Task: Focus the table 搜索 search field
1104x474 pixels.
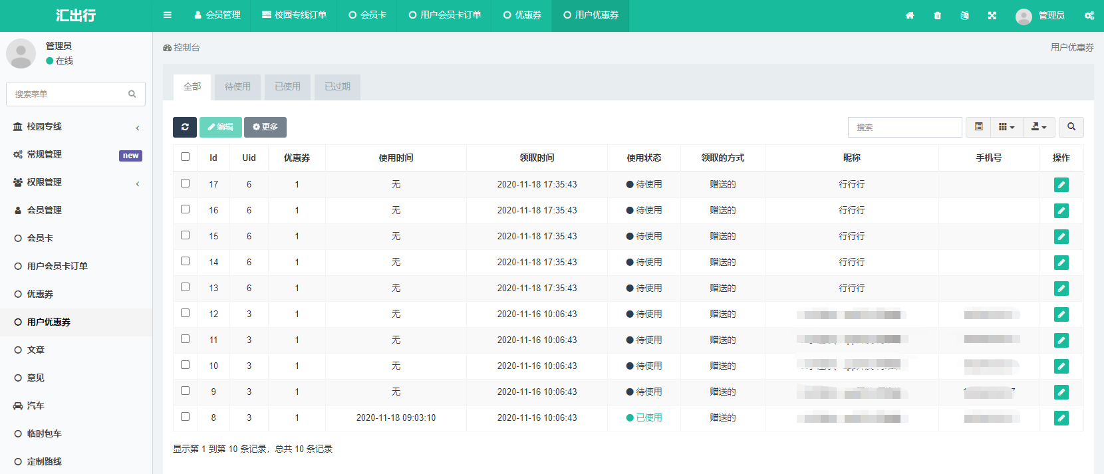Action: (x=904, y=127)
